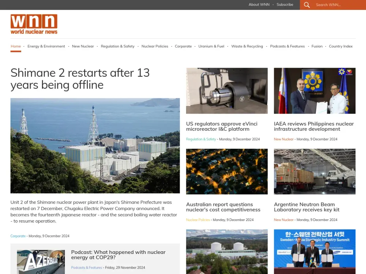Click the Shimane nuclear plant photo
This screenshot has height=274, width=366.
[95, 145]
